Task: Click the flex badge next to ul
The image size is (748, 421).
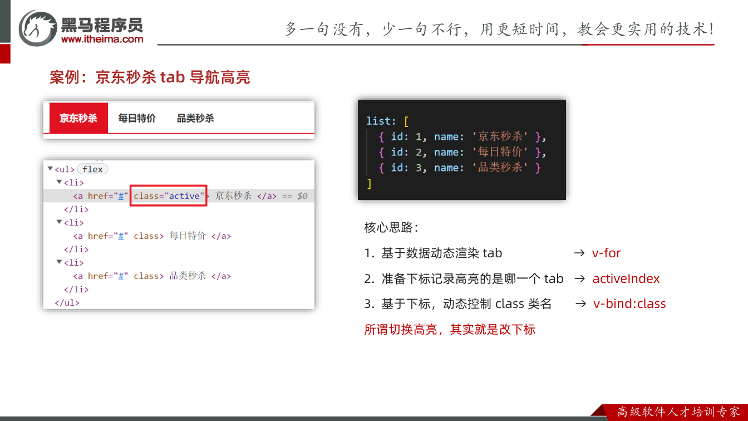Action: click(x=92, y=169)
